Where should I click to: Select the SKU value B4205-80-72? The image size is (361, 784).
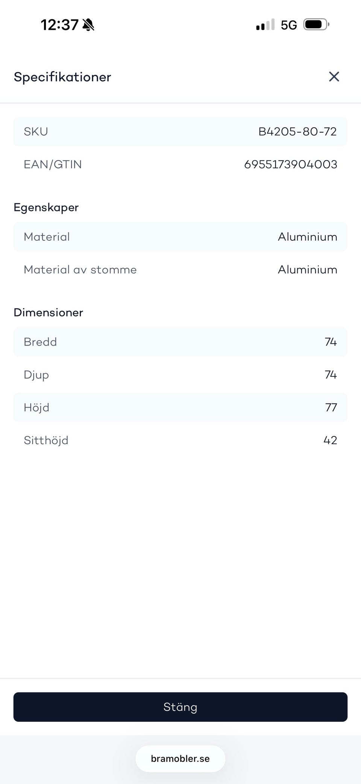pos(297,131)
